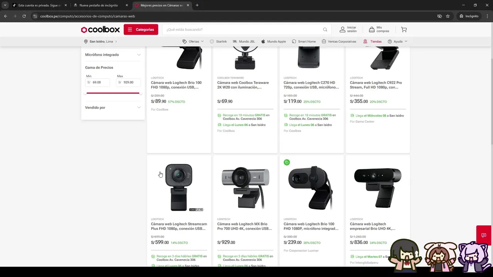Switch to 'Nueva pestaña de incógnito' tab

(x=101, y=5)
